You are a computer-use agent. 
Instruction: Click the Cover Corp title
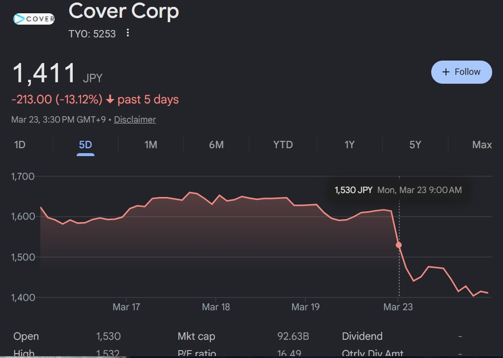(124, 11)
